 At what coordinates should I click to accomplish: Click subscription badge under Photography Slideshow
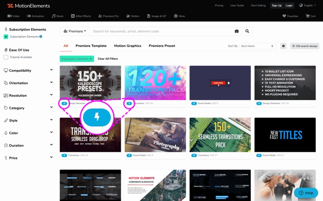pos(129,155)
